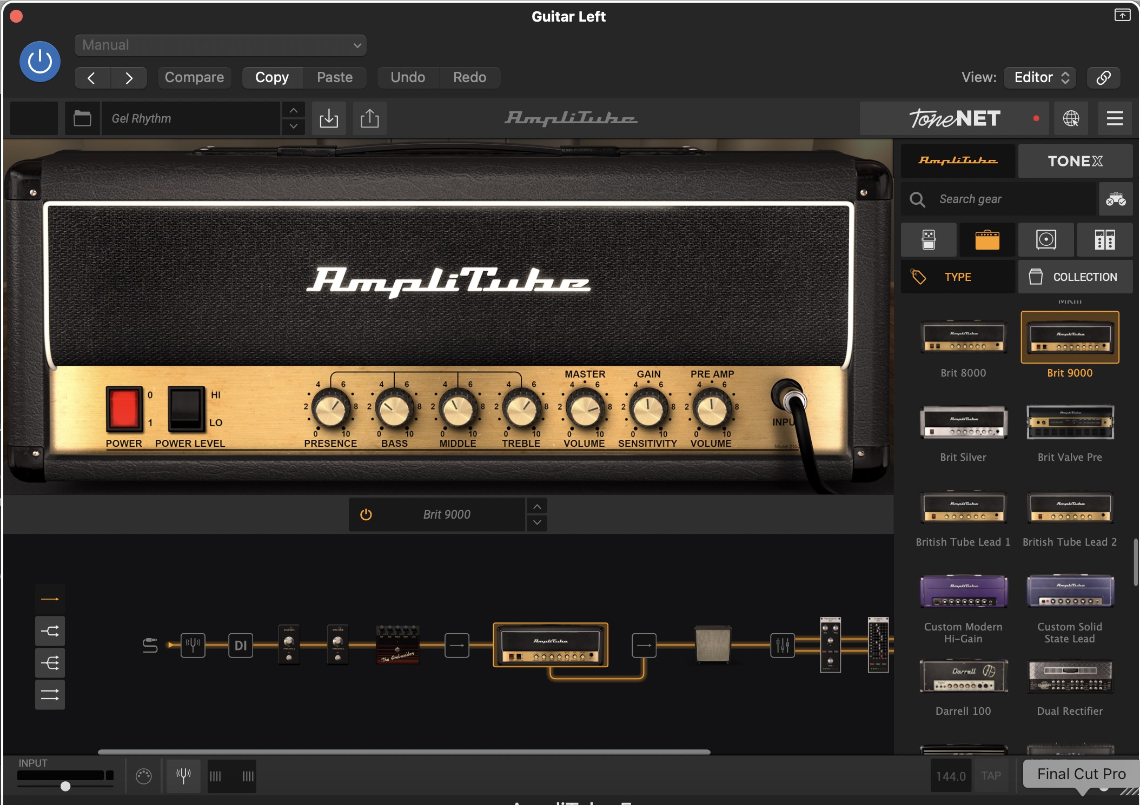Select the three-way split routing icon
Screen dimensions: 1140x805
(x=50, y=662)
